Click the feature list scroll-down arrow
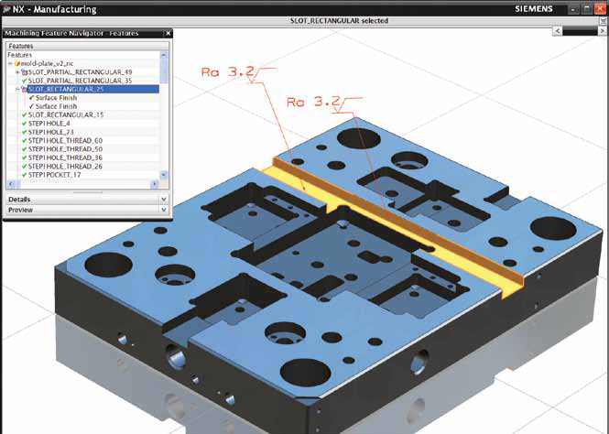Image resolution: width=609 pixels, height=434 pixels. pos(164,174)
